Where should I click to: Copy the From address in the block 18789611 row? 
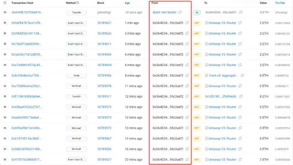(x=187, y=44)
